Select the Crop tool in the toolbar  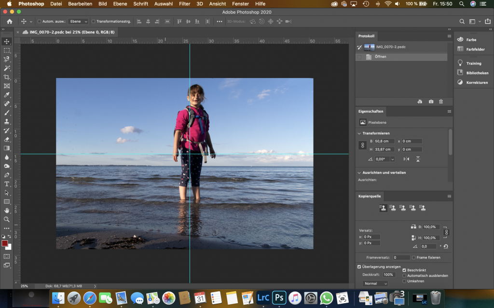click(x=7, y=77)
